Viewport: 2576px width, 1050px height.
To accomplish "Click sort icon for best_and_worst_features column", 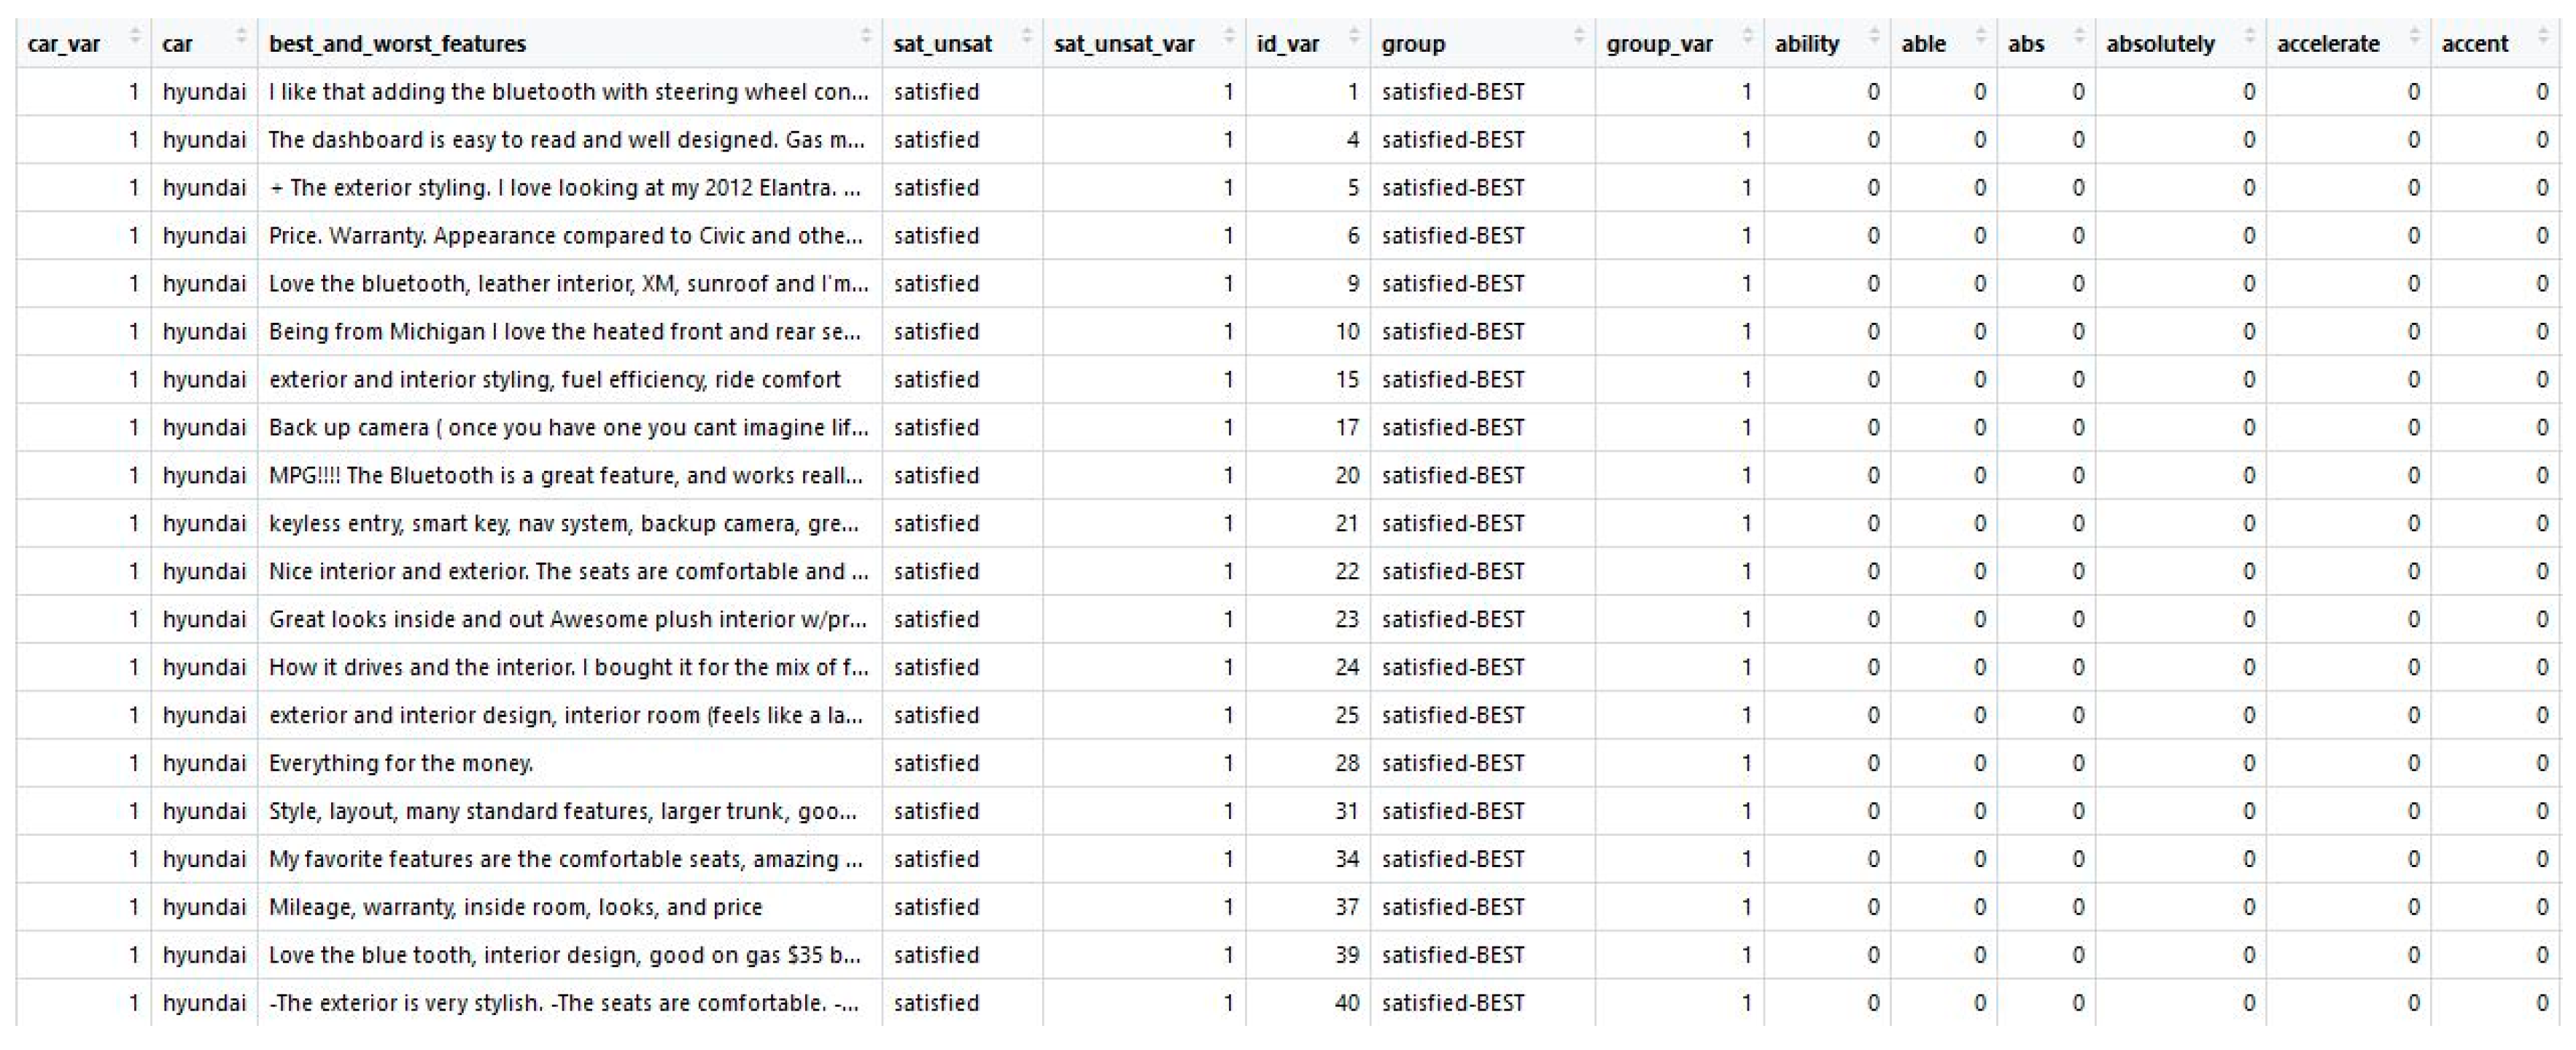I will pyautogui.click(x=866, y=38).
